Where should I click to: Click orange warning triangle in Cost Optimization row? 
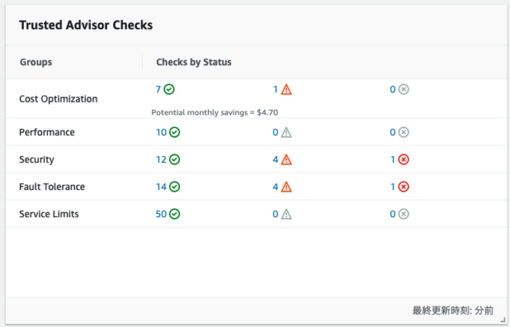click(x=286, y=89)
